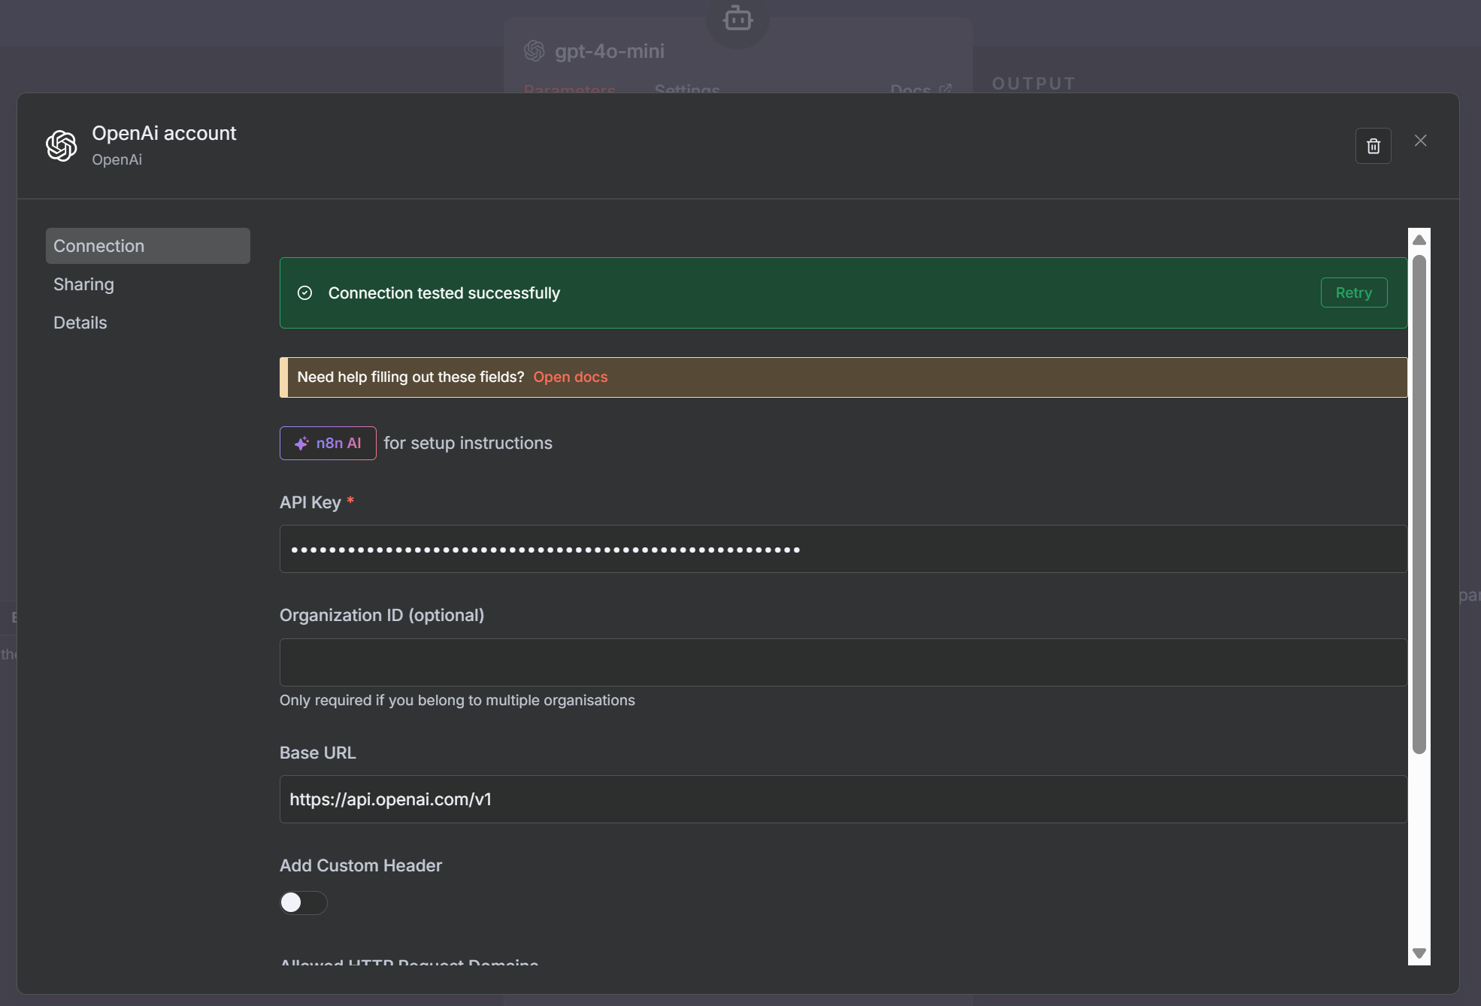Click scrollbar down arrow

(x=1419, y=953)
